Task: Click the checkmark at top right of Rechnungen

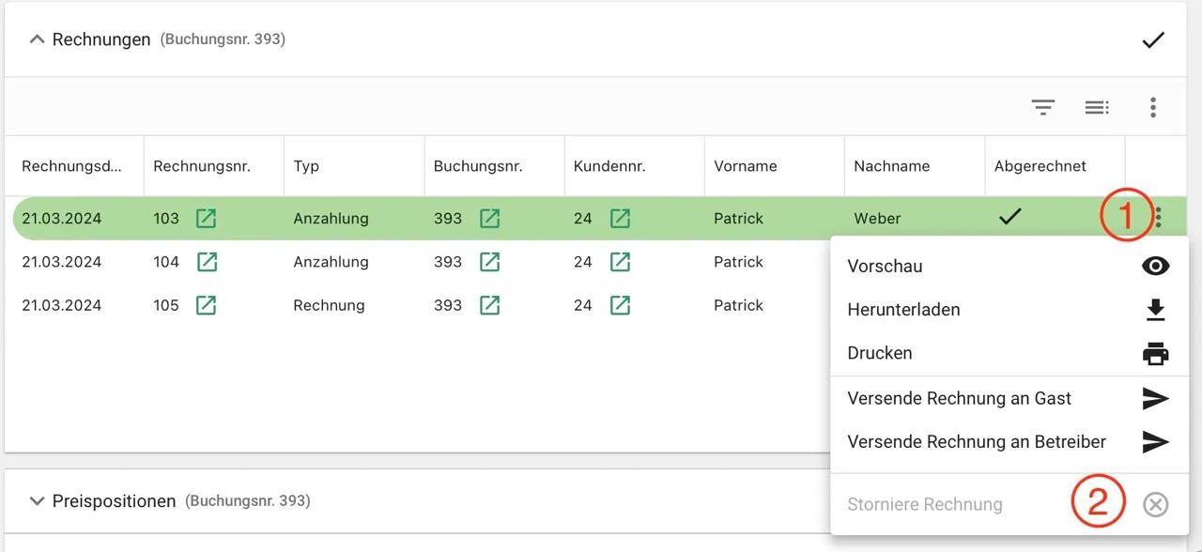Action: (1153, 40)
